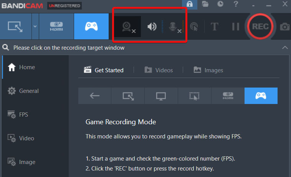Select fullscreen monitor mode in mode strip
291x177 pixels.
(x=161, y=96)
